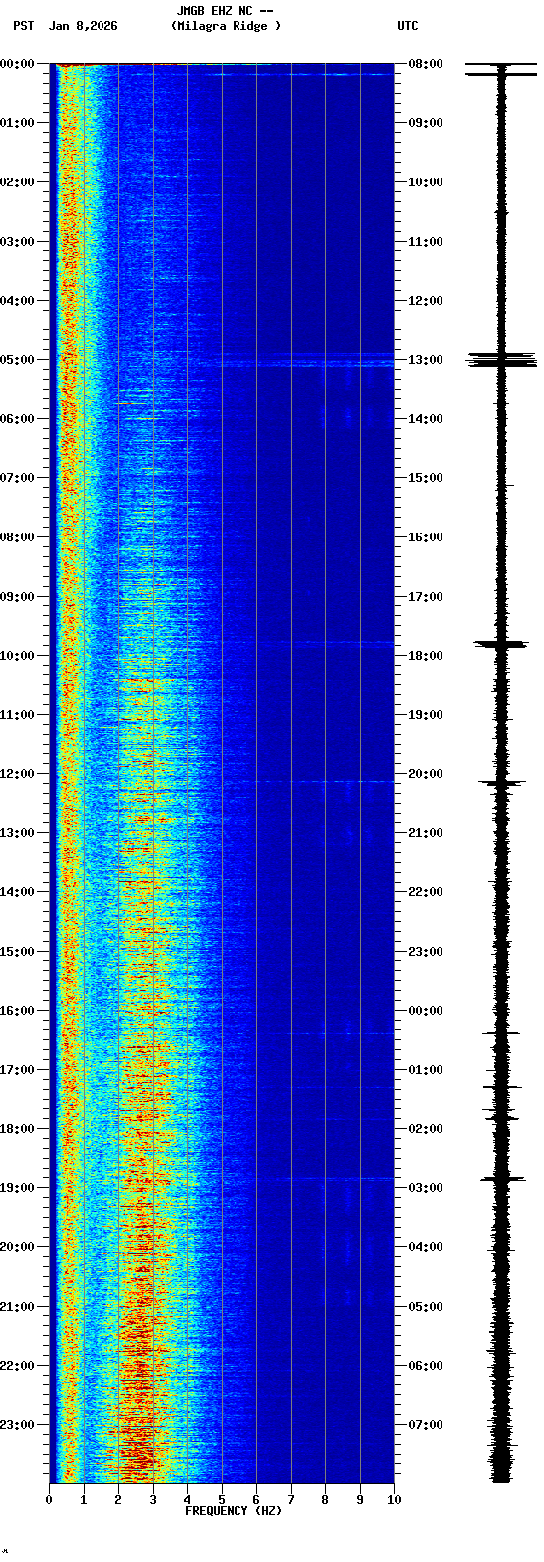Click the PST time label '17:00'
Viewport: 544px width, 1562px height.
(16, 1070)
